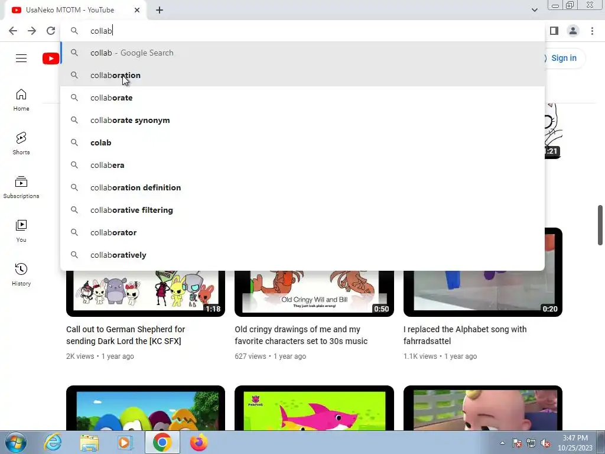Open the tab search dropdown arrow
Image resolution: width=605 pixels, height=454 pixels.
pos(534,10)
